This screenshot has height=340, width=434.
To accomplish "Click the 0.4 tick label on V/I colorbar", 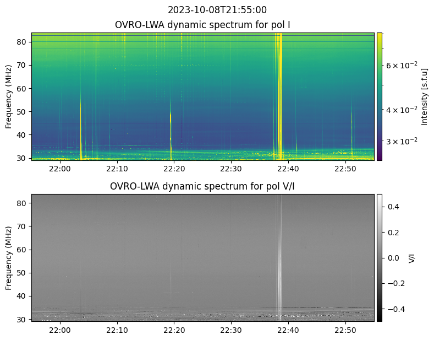I will pyautogui.click(x=392, y=207).
